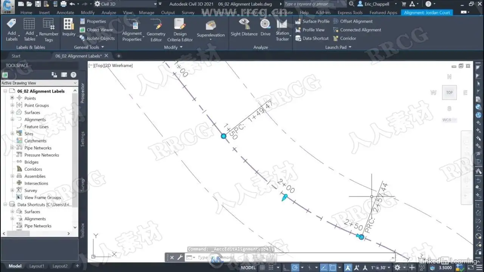Close the command line with X icon
This screenshot has width=484, height=272.
point(172,258)
